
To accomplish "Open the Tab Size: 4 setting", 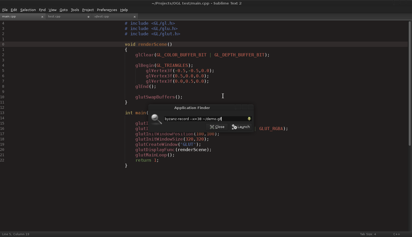I will tap(368, 234).
